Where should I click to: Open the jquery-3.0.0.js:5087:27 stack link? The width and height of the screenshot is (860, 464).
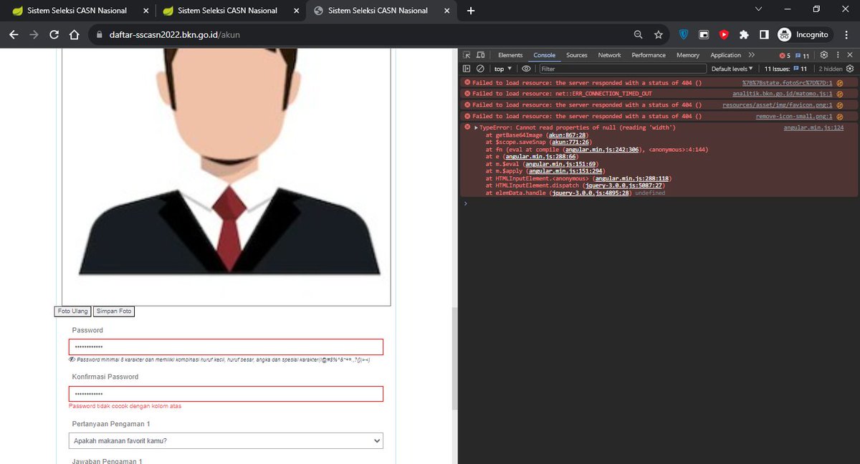point(622,185)
